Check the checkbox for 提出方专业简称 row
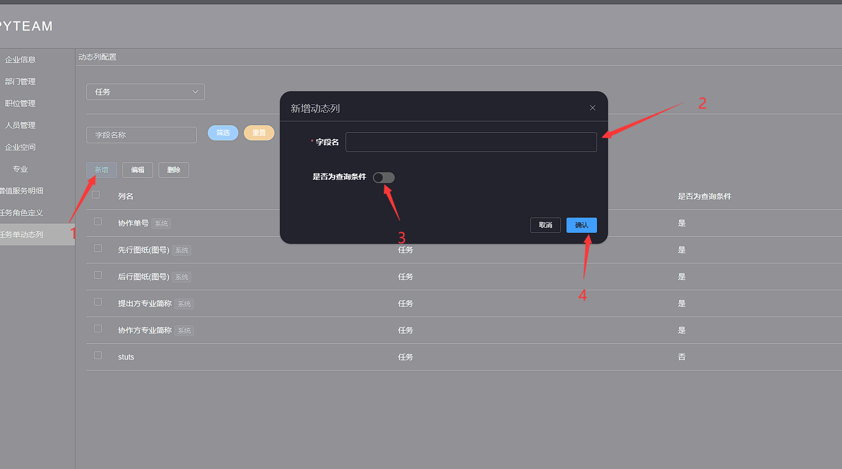This screenshot has width=842, height=469. coord(98,302)
